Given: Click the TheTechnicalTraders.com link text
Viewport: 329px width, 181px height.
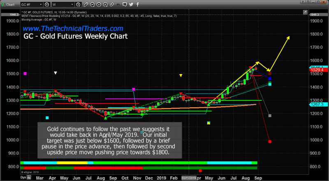Looking at the screenshot, I should [73, 29].
